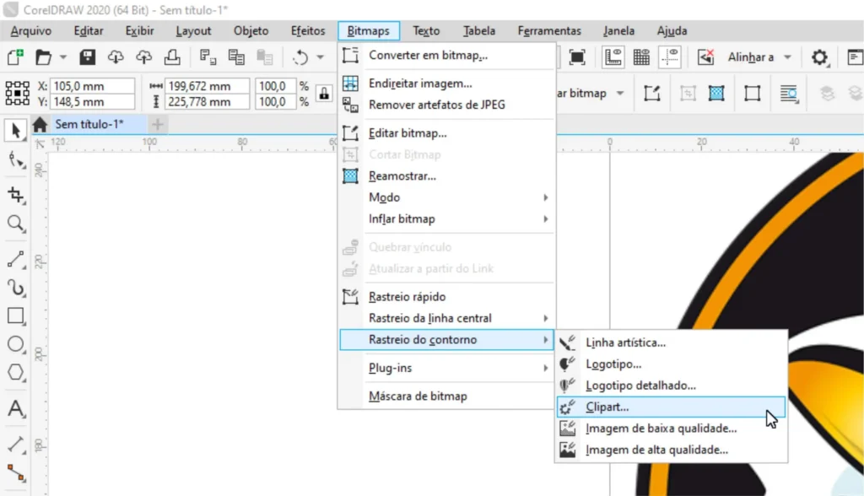This screenshot has width=864, height=496.
Task: Click the Y position field
Action: point(92,102)
